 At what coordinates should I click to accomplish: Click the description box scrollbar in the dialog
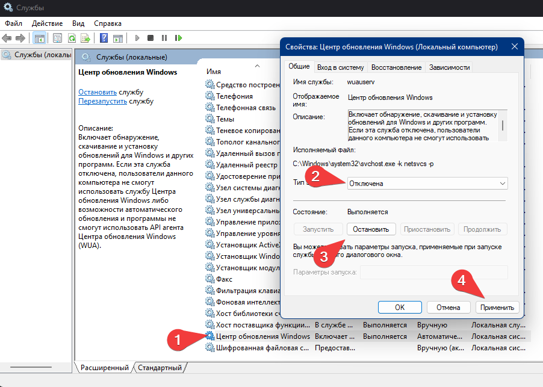pyautogui.click(x=503, y=126)
